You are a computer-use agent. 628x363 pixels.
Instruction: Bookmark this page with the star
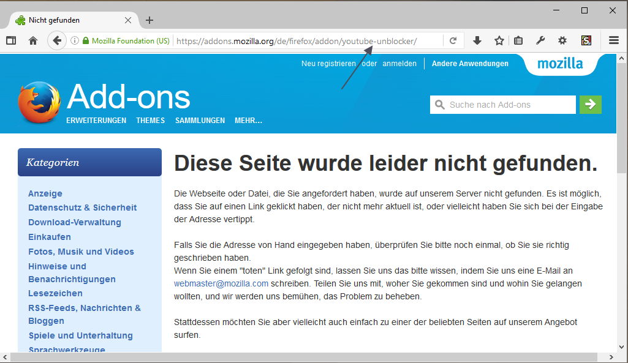(x=499, y=40)
